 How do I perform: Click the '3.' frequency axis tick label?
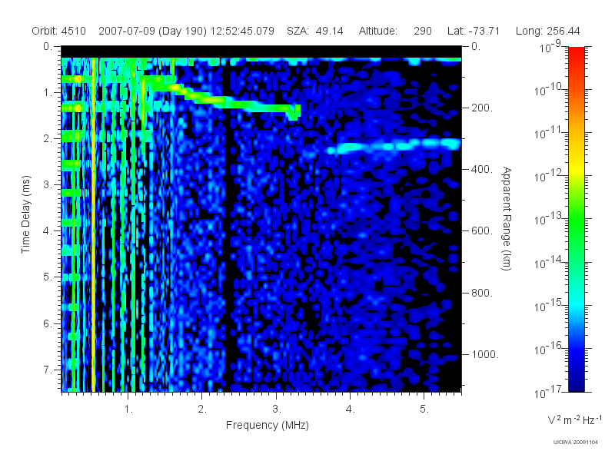coord(277,410)
